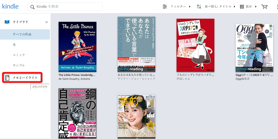
Task: Open The Little Prince book cover
Action: (78, 47)
